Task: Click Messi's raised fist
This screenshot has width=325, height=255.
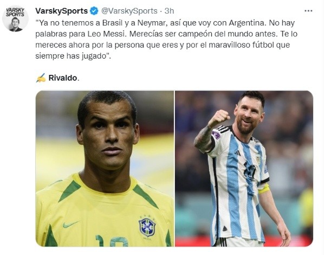Action: point(219,119)
